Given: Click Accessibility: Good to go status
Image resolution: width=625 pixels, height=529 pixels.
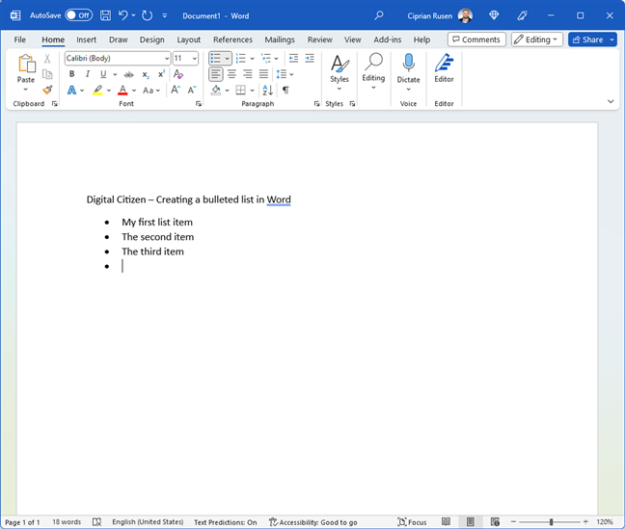Looking at the screenshot, I should point(313,522).
